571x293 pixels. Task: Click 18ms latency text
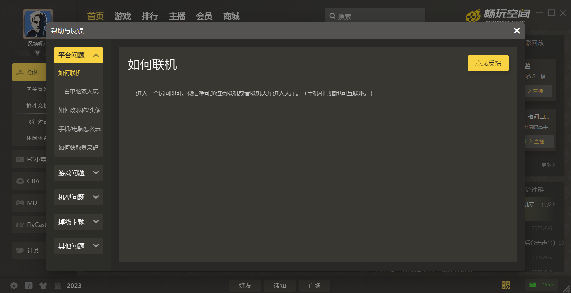click(x=548, y=285)
